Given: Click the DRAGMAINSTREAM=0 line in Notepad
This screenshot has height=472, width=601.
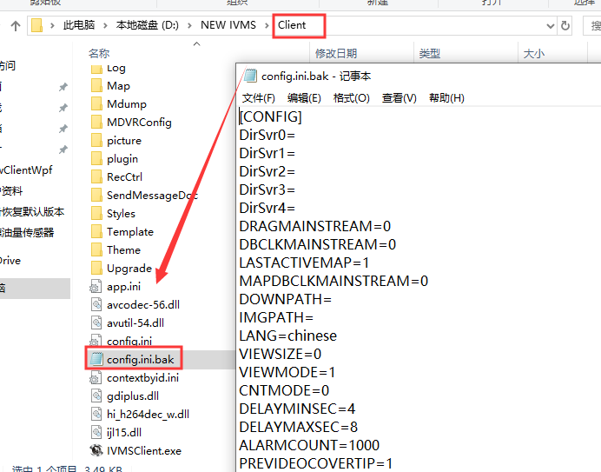Looking at the screenshot, I should [315, 226].
